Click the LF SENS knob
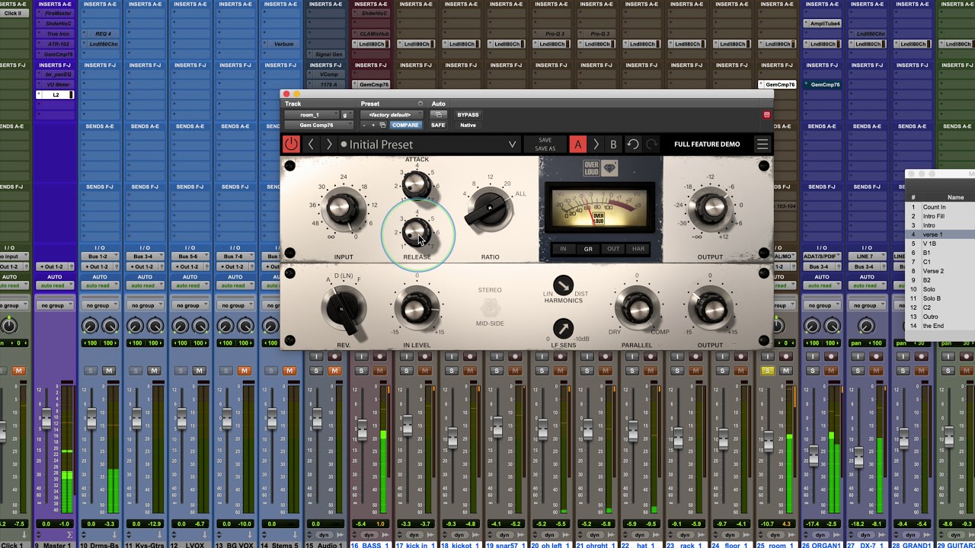The width and height of the screenshot is (975, 548). click(x=563, y=329)
